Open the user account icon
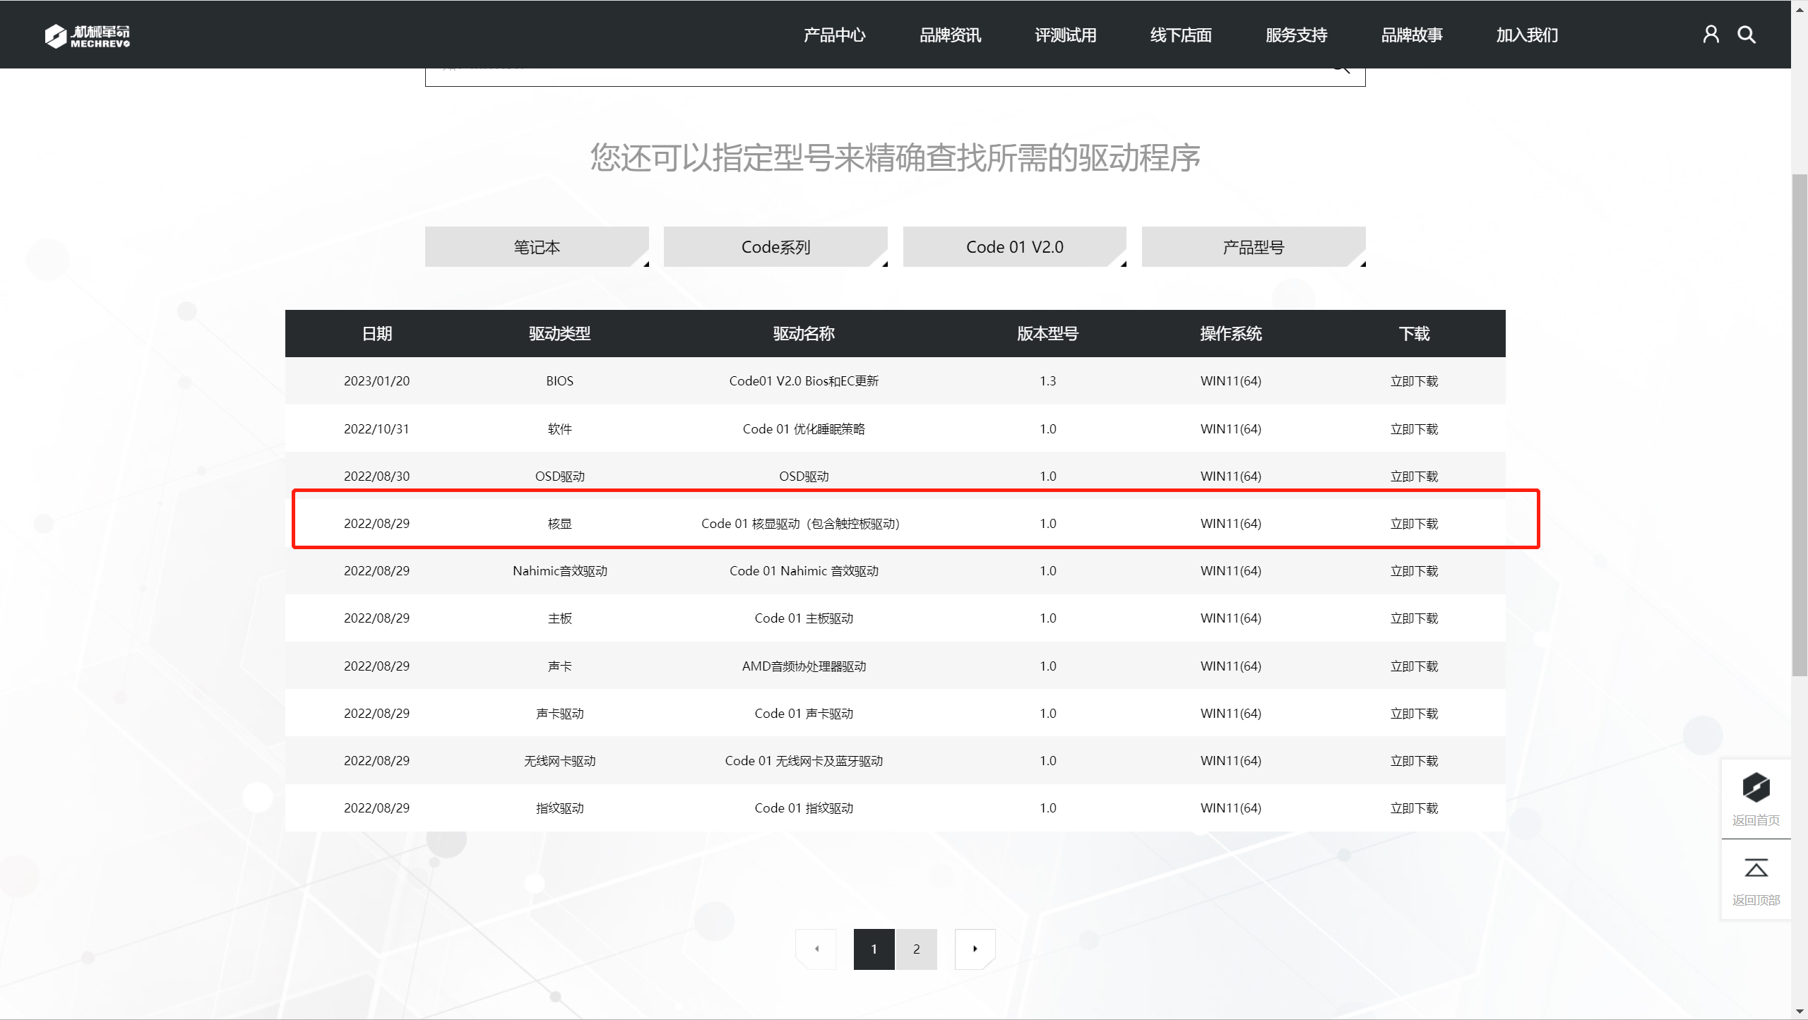1808x1020 pixels. (x=1710, y=34)
